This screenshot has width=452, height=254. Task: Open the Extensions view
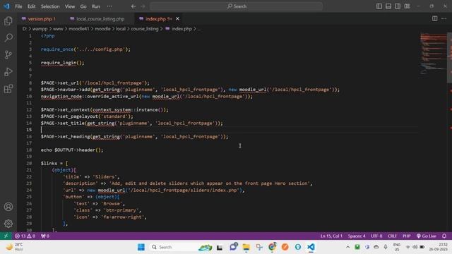(8, 89)
